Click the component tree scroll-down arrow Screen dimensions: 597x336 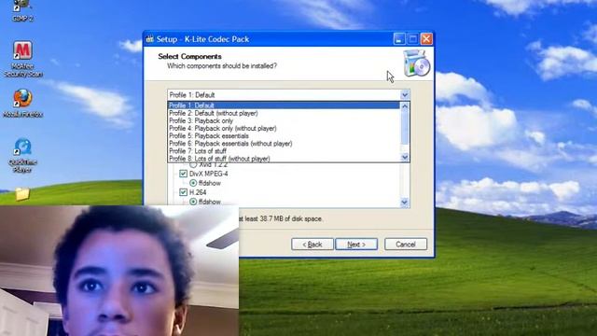tap(405, 203)
